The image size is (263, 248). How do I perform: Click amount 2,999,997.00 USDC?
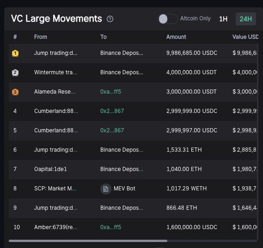tap(192, 130)
